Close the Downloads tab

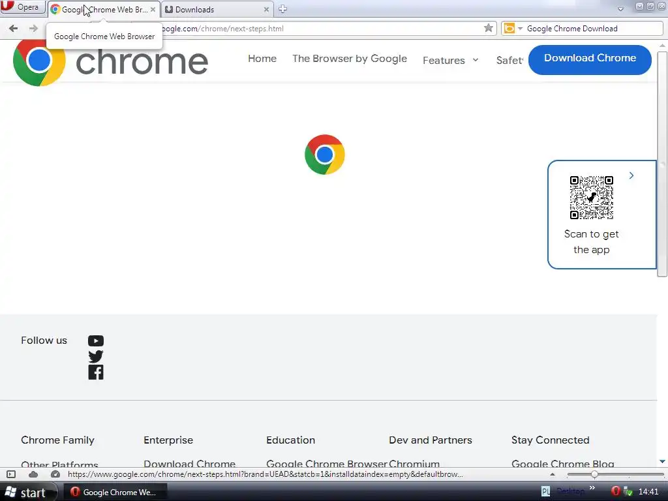266,9
